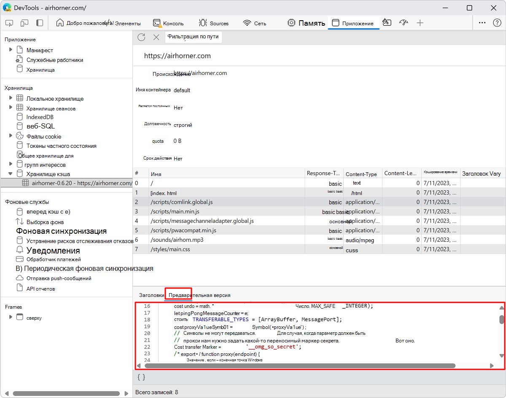Viewport: 506px width, 398px height.
Task: Open the Консоль tab
Action: [168, 23]
